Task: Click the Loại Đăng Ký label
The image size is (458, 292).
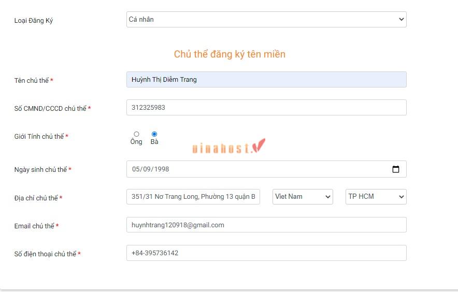Action: click(x=34, y=21)
